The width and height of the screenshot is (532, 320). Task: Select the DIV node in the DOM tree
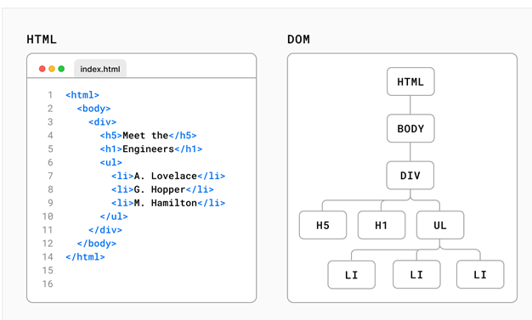pyautogui.click(x=410, y=175)
